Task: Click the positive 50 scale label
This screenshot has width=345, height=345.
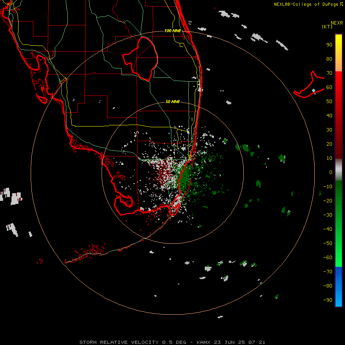Action: coord(329,102)
